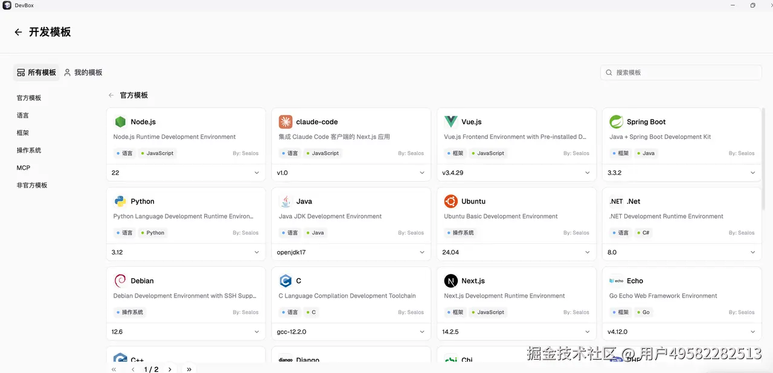Click the Spring Boot leaf icon
The height and width of the screenshot is (373, 773).
click(616, 122)
